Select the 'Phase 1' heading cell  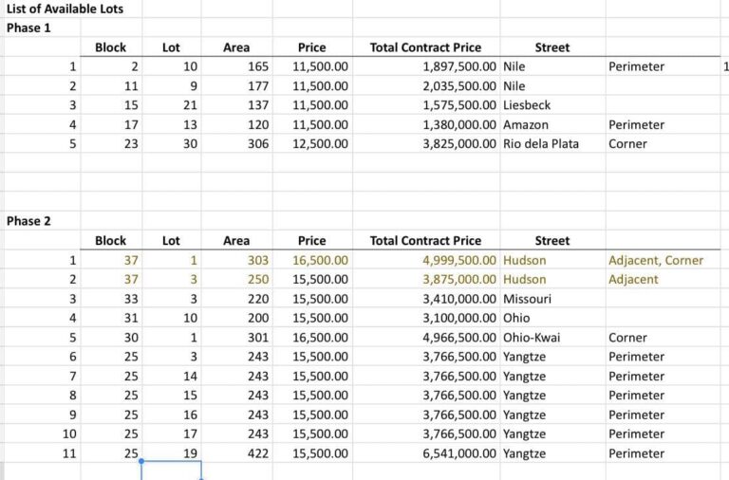[x=28, y=28]
